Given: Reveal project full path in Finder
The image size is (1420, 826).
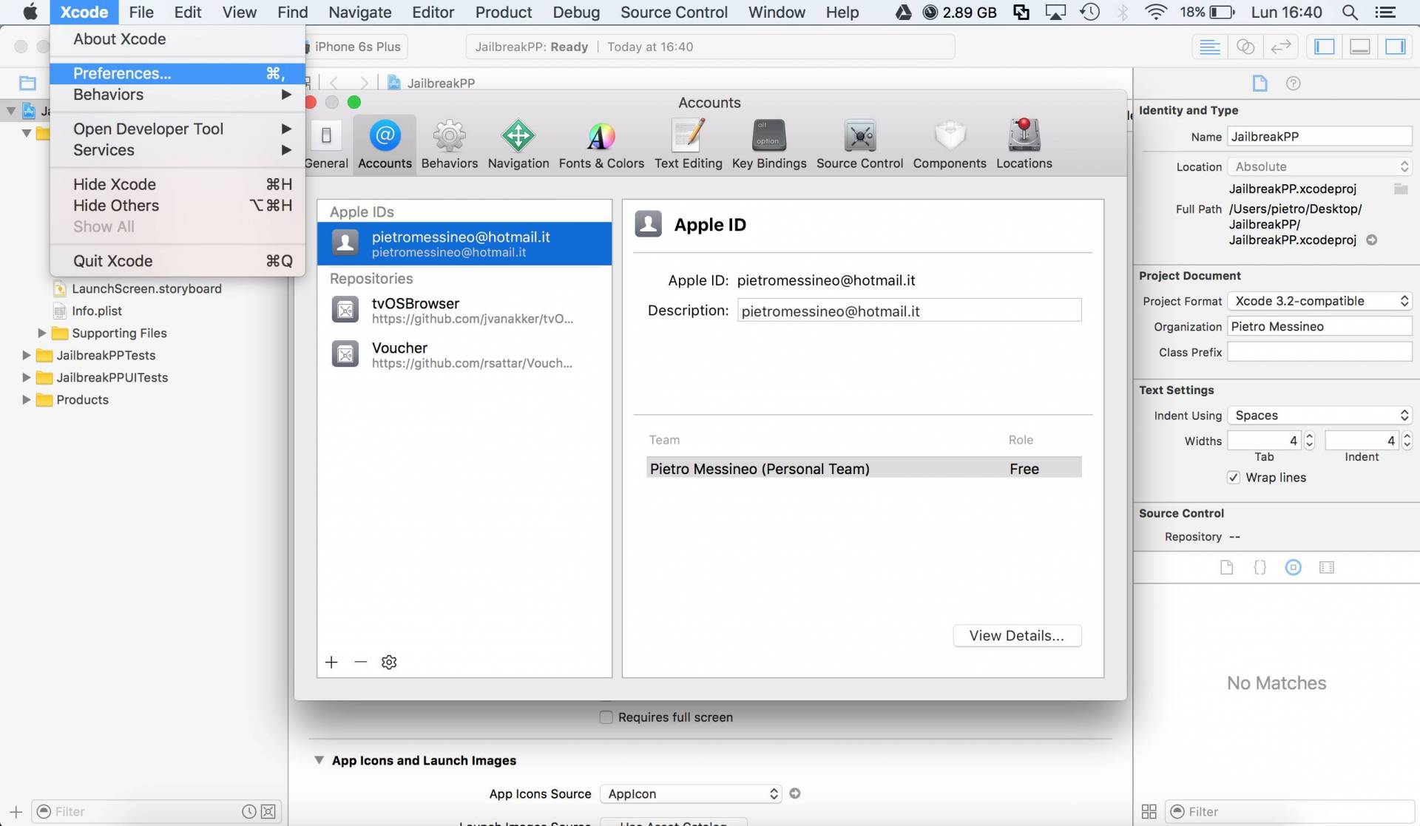Looking at the screenshot, I should [1371, 240].
